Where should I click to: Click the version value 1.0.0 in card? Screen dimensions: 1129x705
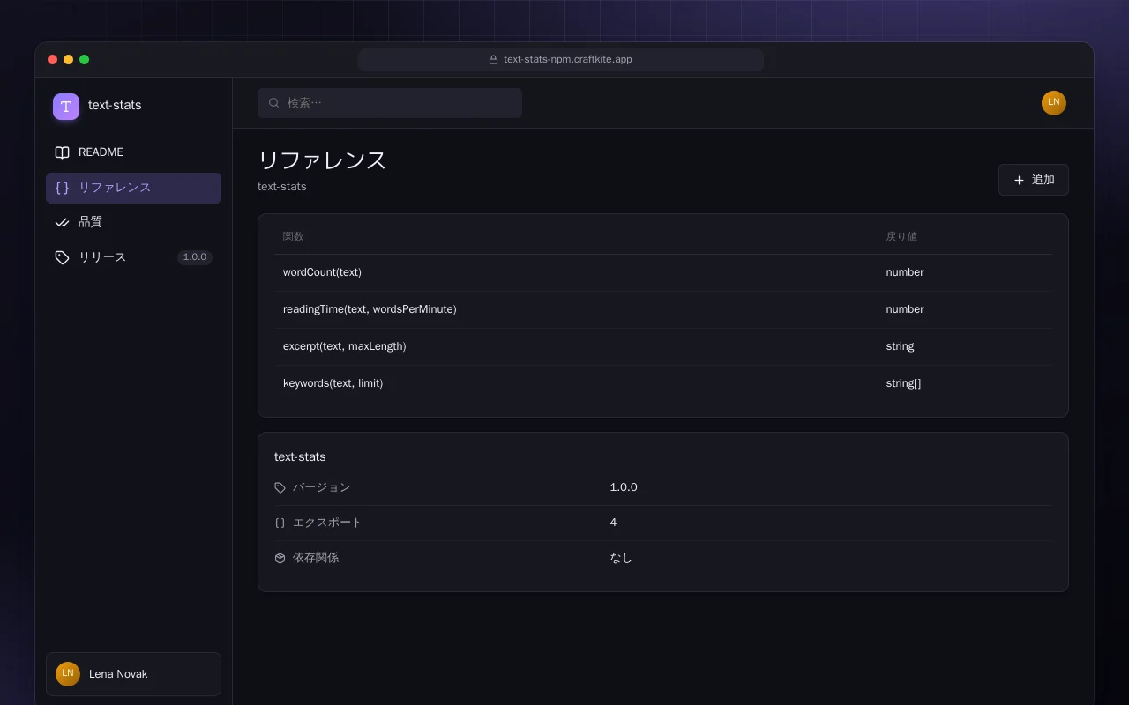pyautogui.click(x=624, y=487)
